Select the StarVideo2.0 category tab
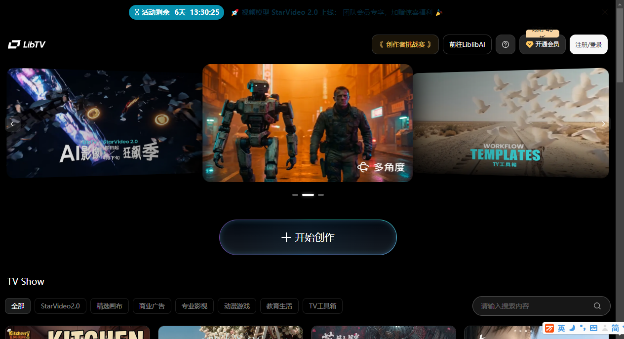Viewport: 624px width, 339px height. 60,306
